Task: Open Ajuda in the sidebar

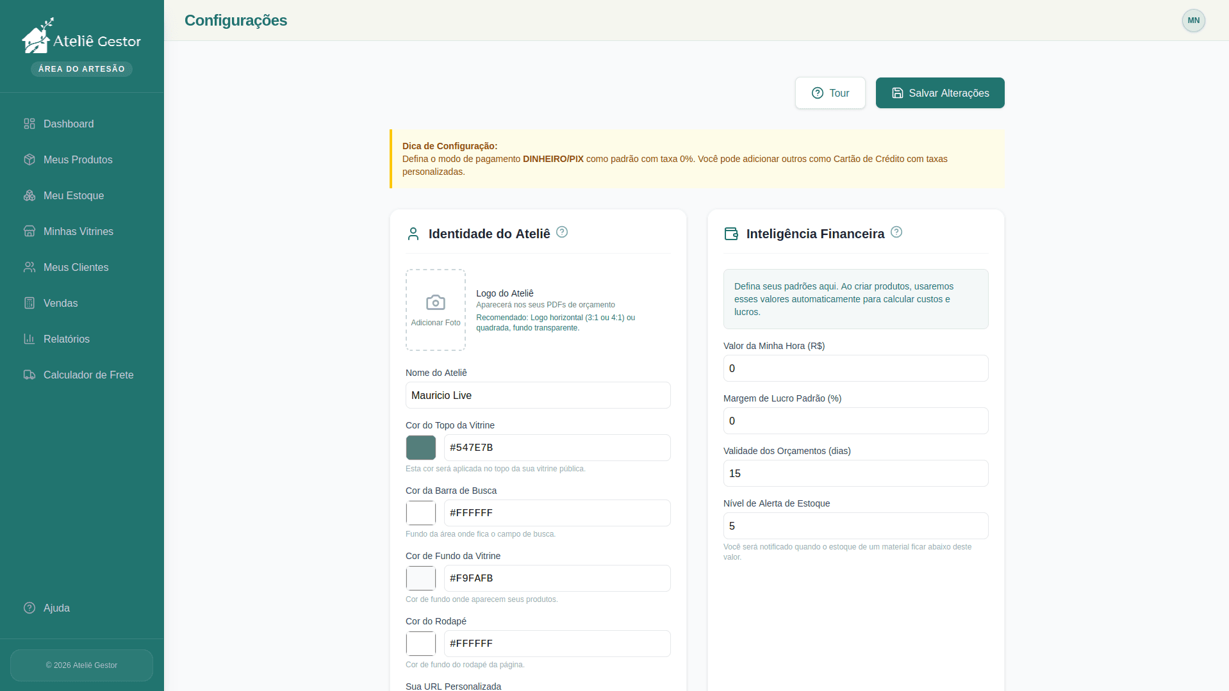Action: [x=56, y=608]
